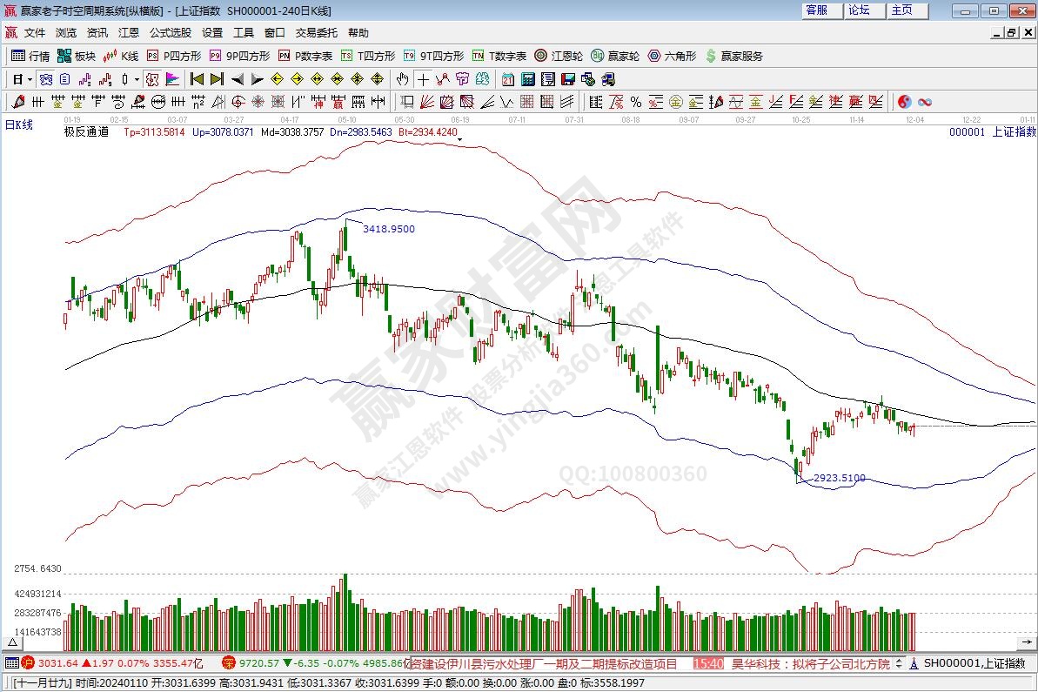The width and height of the screenshot is (1038, 692).
Task: Click the 客服 customer service button
Action: coord(816,10)
